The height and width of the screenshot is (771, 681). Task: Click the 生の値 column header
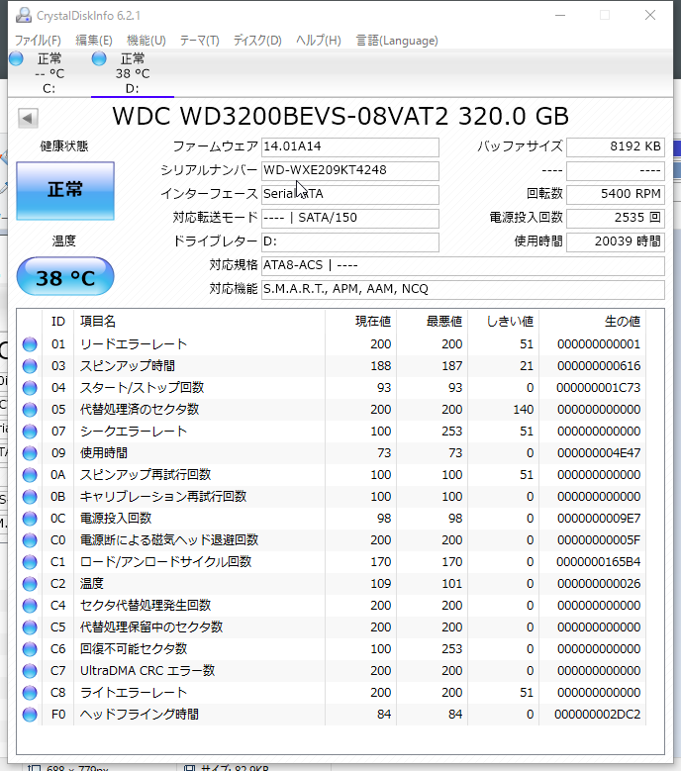[x=593, y=322]
